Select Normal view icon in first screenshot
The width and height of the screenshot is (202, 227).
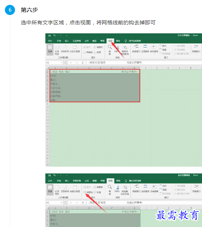tap(50, 49)
